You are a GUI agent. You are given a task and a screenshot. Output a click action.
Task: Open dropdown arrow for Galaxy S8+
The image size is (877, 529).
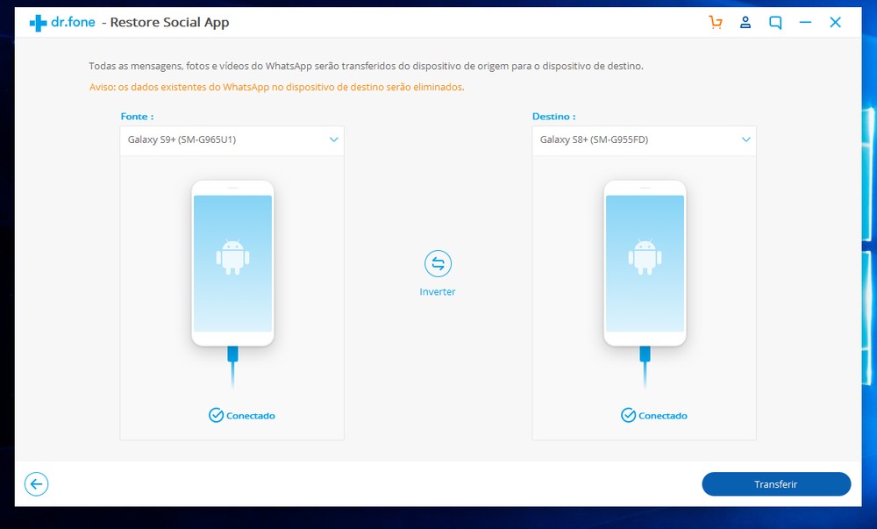[x=746, y=139]
